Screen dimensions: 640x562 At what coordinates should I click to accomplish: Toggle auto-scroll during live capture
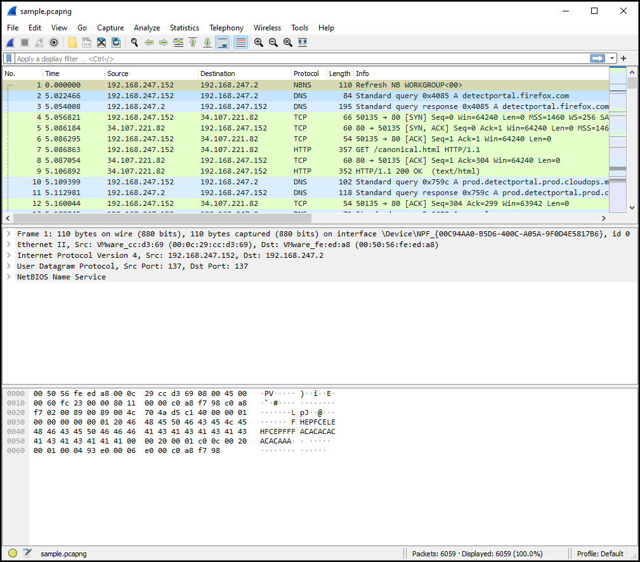(223, 42)
